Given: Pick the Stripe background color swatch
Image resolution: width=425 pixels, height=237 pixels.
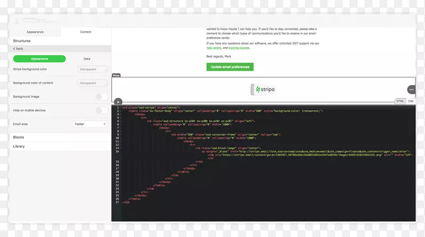Looking at the screenshot, I should [x=92, y=69].
